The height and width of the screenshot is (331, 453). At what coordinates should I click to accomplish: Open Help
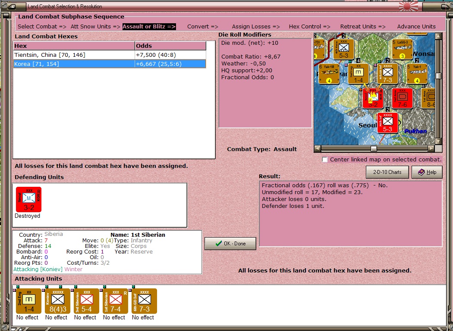click(x=427, y=172)
